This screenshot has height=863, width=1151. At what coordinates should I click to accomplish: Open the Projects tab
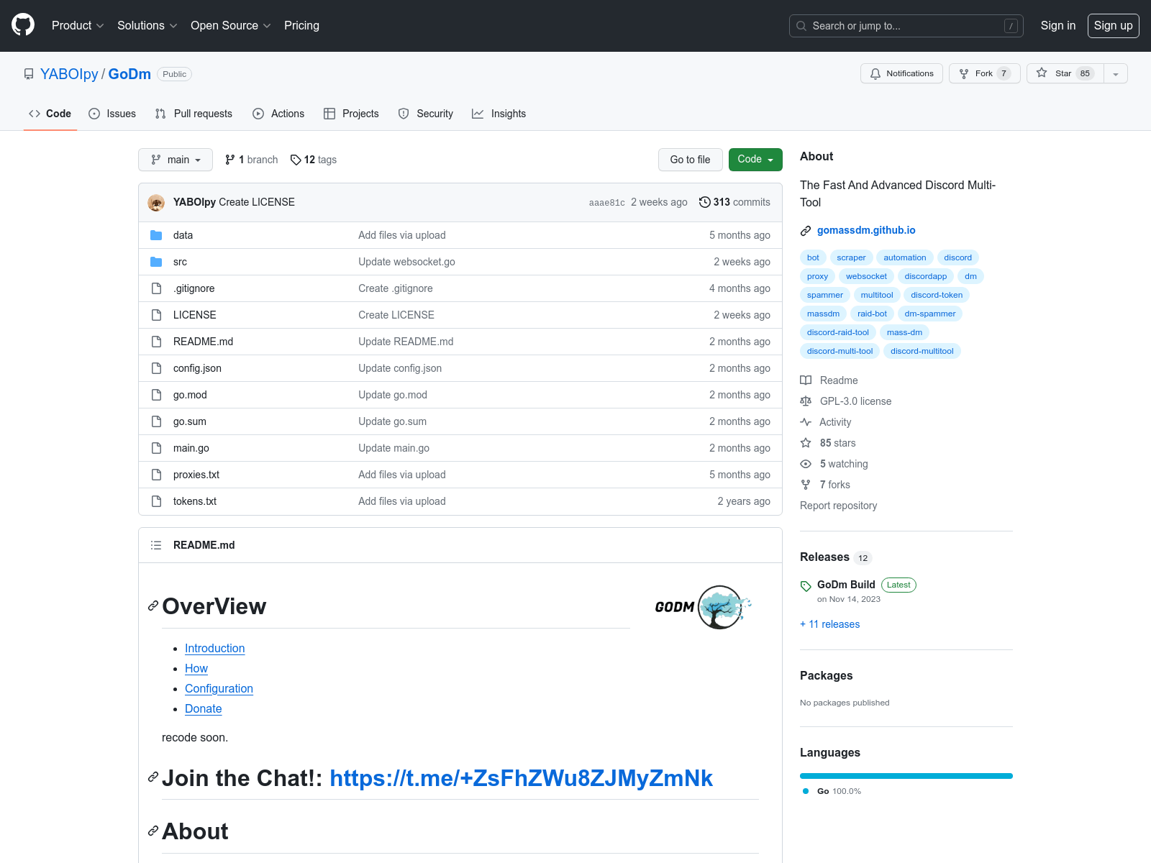coord(351,114)
